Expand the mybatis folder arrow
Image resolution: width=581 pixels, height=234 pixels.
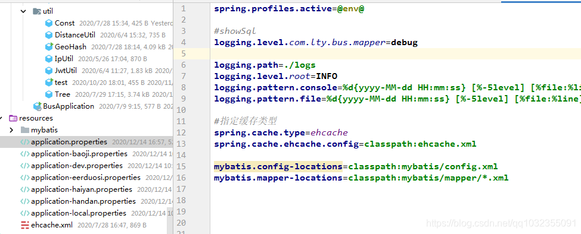11,130
